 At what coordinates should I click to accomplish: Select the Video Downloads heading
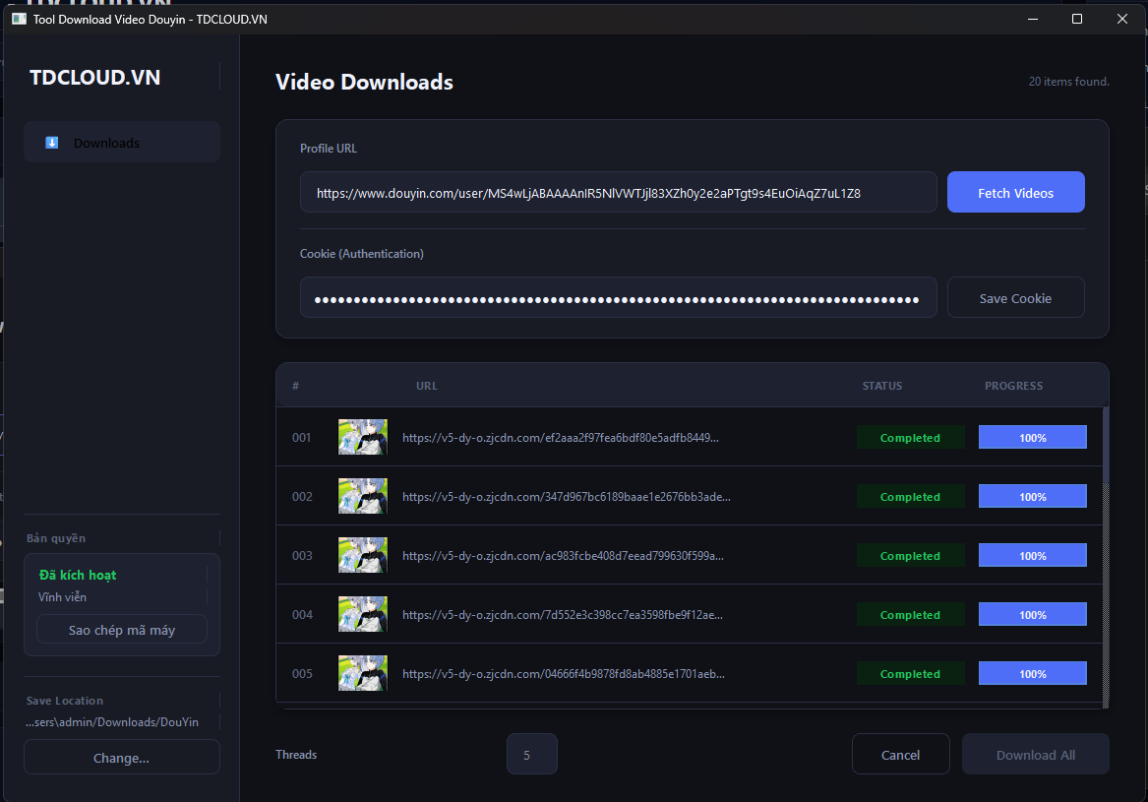point(364,82)
